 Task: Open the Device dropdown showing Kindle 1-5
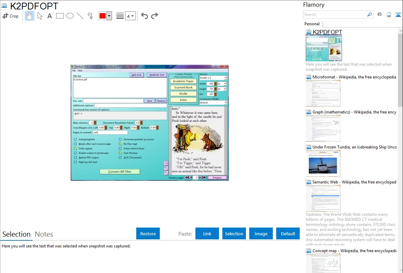coord(213,78)
